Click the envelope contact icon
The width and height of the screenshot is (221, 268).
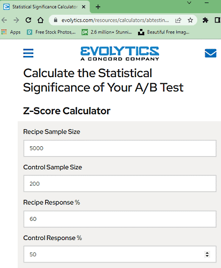pos(211,53)
